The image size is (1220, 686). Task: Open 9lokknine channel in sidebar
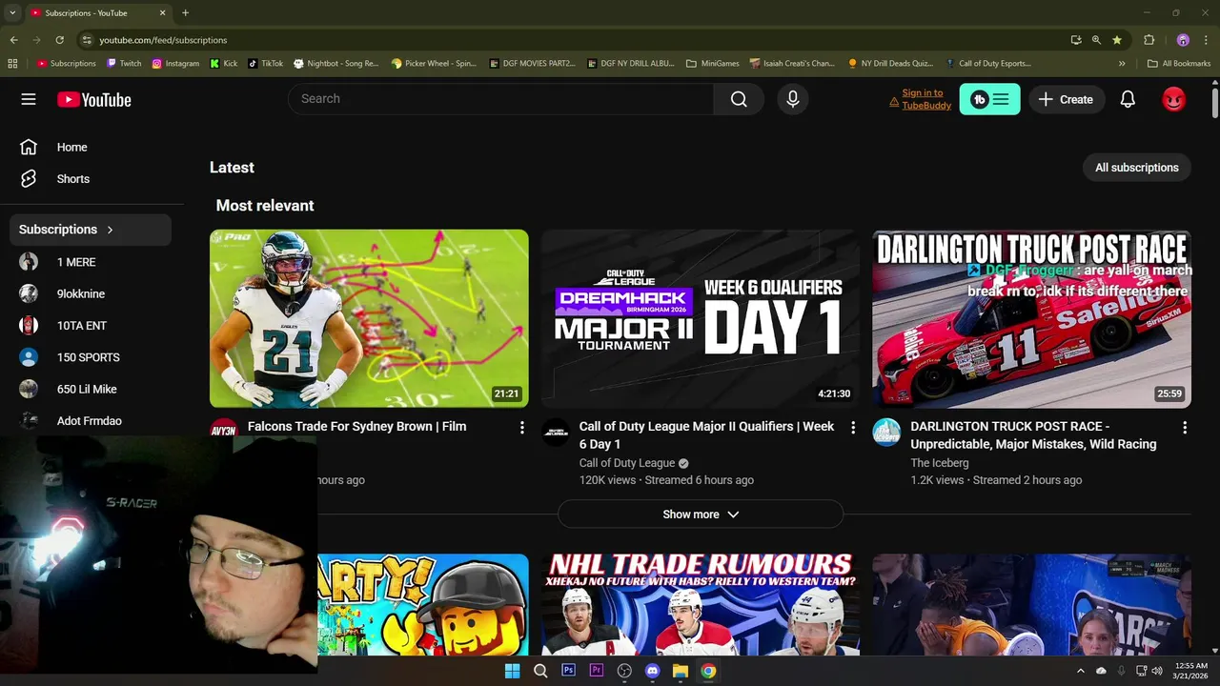pyautogui.click(x=91, y=293)
